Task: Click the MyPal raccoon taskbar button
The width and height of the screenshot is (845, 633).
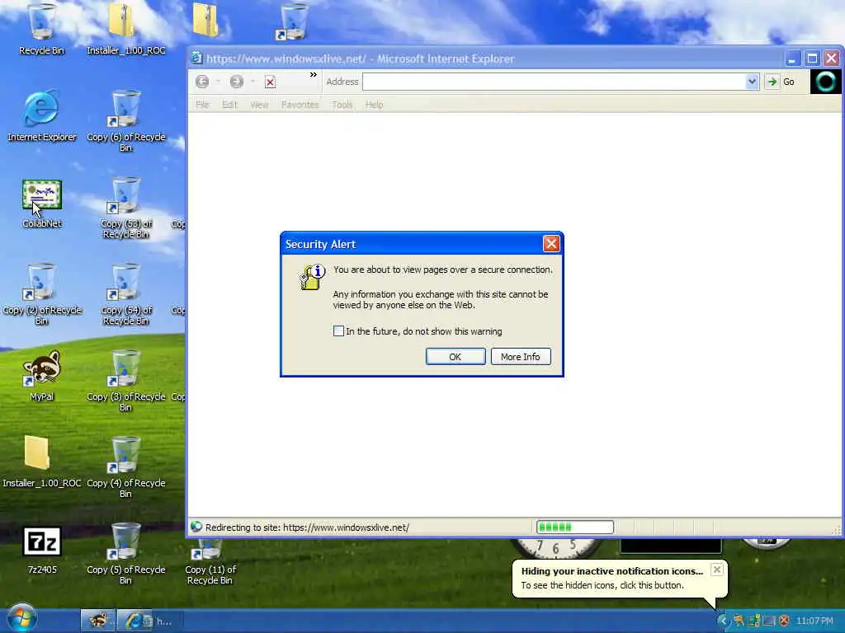Action: [x=98, y=621]
